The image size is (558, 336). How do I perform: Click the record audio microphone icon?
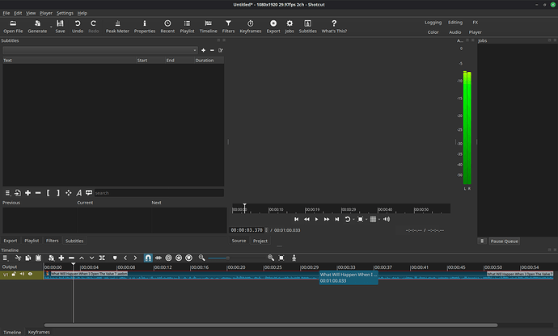pos(294,258)
